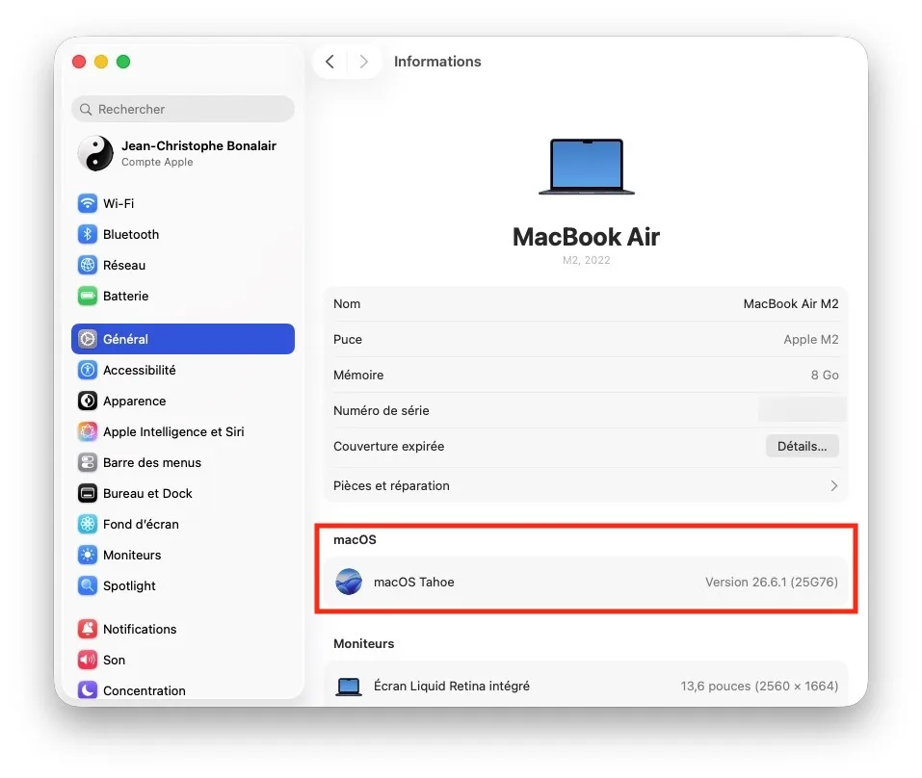Click 'Écran Liquid Retina intégré' text
Image resolution: width=922 pixels, height=778 pixels.
click(452, 687)
